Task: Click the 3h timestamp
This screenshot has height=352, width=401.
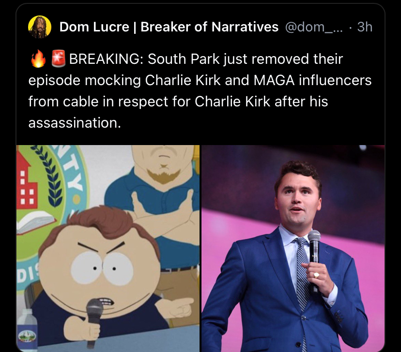Action: point(365,27)
